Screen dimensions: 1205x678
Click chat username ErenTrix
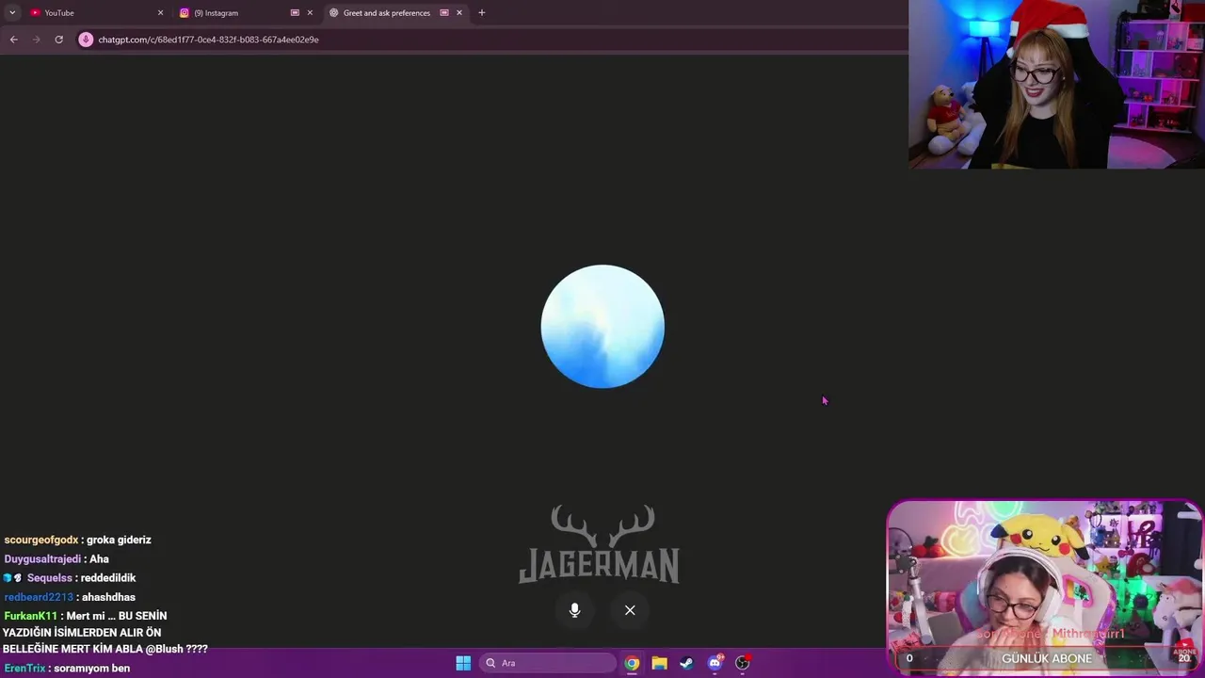pos(24,669)
